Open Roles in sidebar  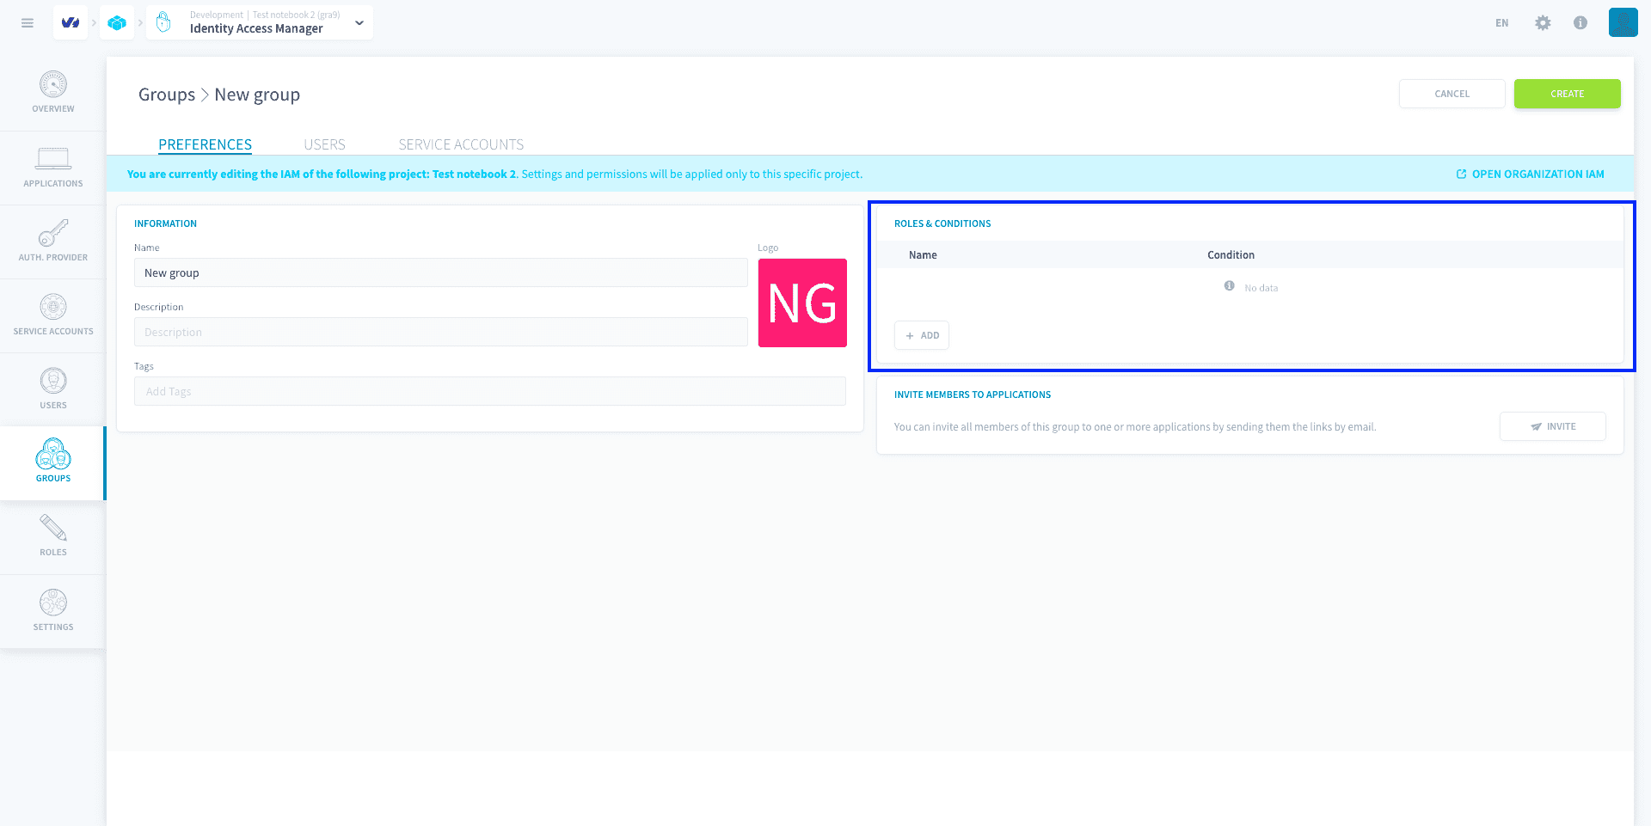click(x=53, y=537)
